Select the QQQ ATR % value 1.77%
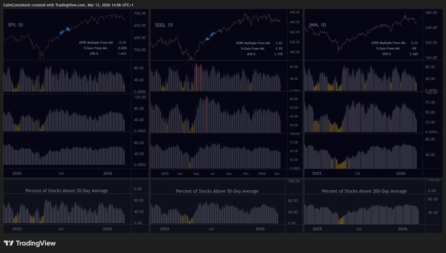446x253 pixels. [278, 54]
